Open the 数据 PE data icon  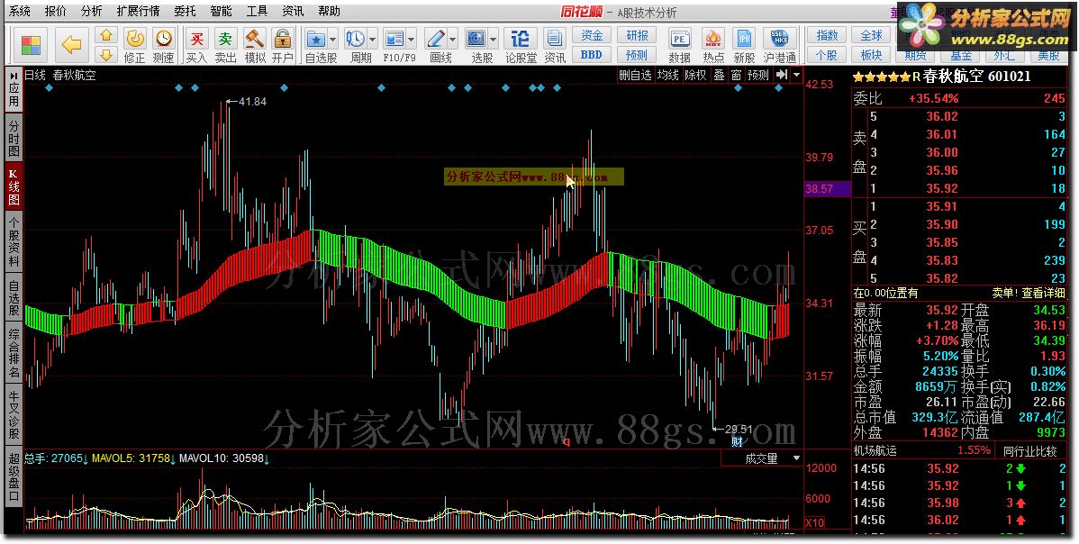tap(680, 40)
